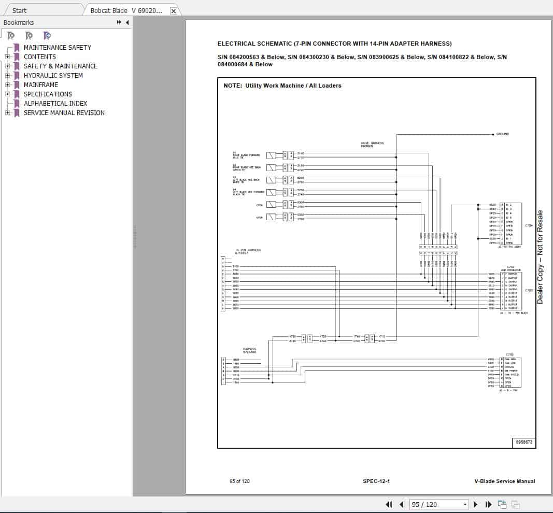Click the first bookmark panel icon
553x513 pixels.
[10, 35]
